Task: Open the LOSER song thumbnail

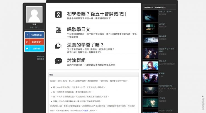Action: click(x=150, y=102)
